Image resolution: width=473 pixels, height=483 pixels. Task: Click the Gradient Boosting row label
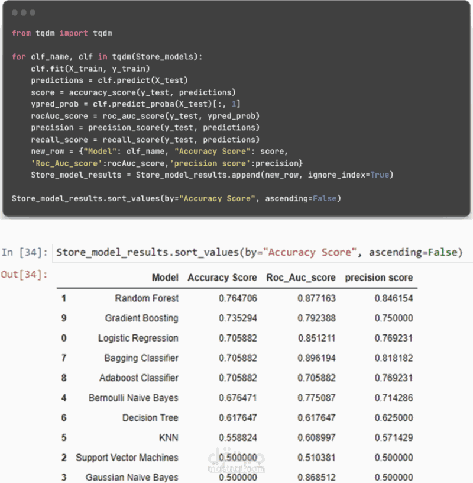pos(141,318)
